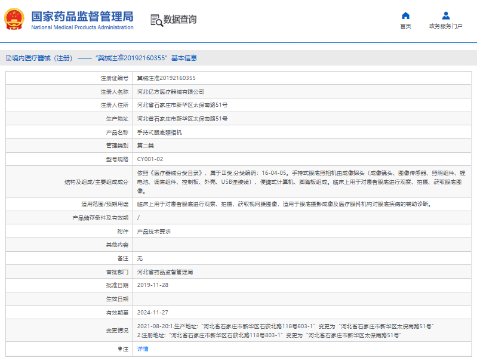The height and width of the screenshot is (361, 477).
Task: Click the slash value for 产品储存条件及有效期
Action: pyautogui.click(x=139, y=218)
